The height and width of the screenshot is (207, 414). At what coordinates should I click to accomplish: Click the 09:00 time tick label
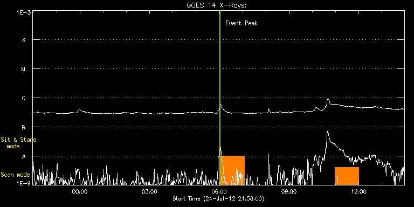pyautogui.click(x=288, y=191)
